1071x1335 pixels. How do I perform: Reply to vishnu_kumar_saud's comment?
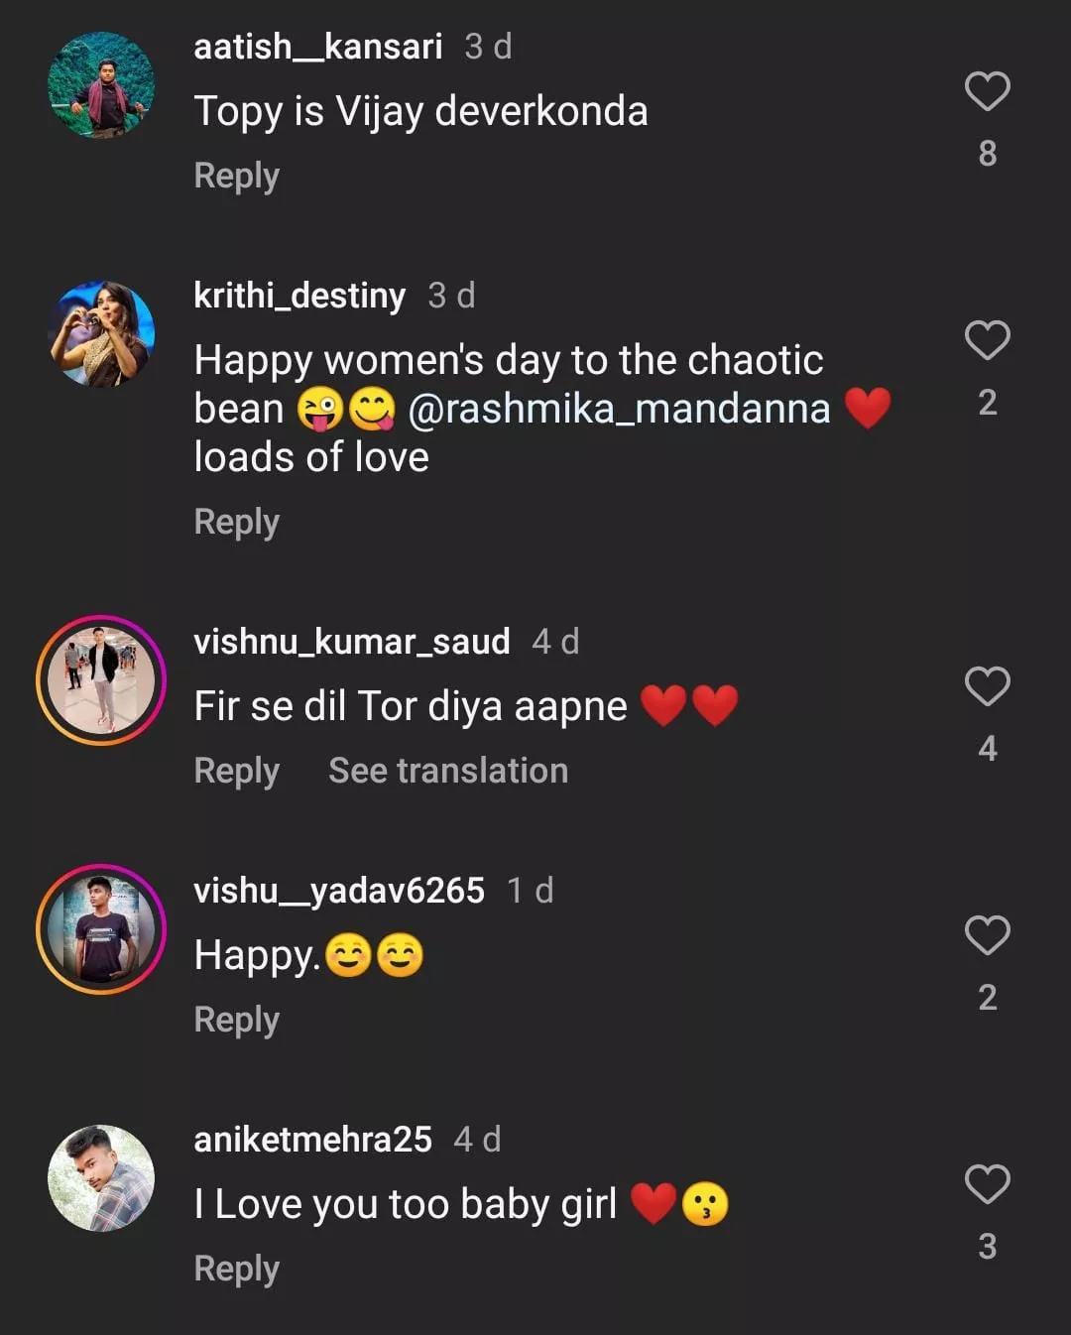(236, 771)
